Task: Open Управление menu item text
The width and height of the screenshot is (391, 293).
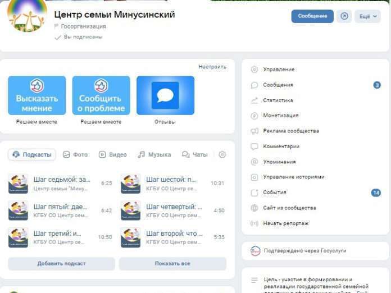Action: (x=279, y=70)
